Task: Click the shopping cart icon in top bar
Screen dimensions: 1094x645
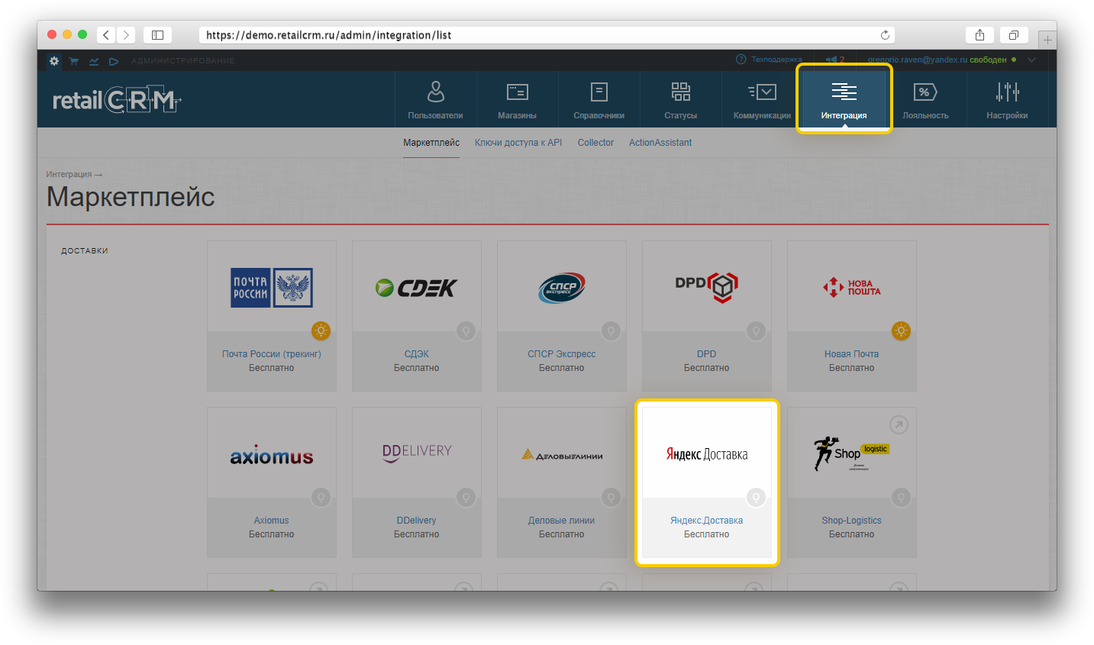Action: click(74, 61)
